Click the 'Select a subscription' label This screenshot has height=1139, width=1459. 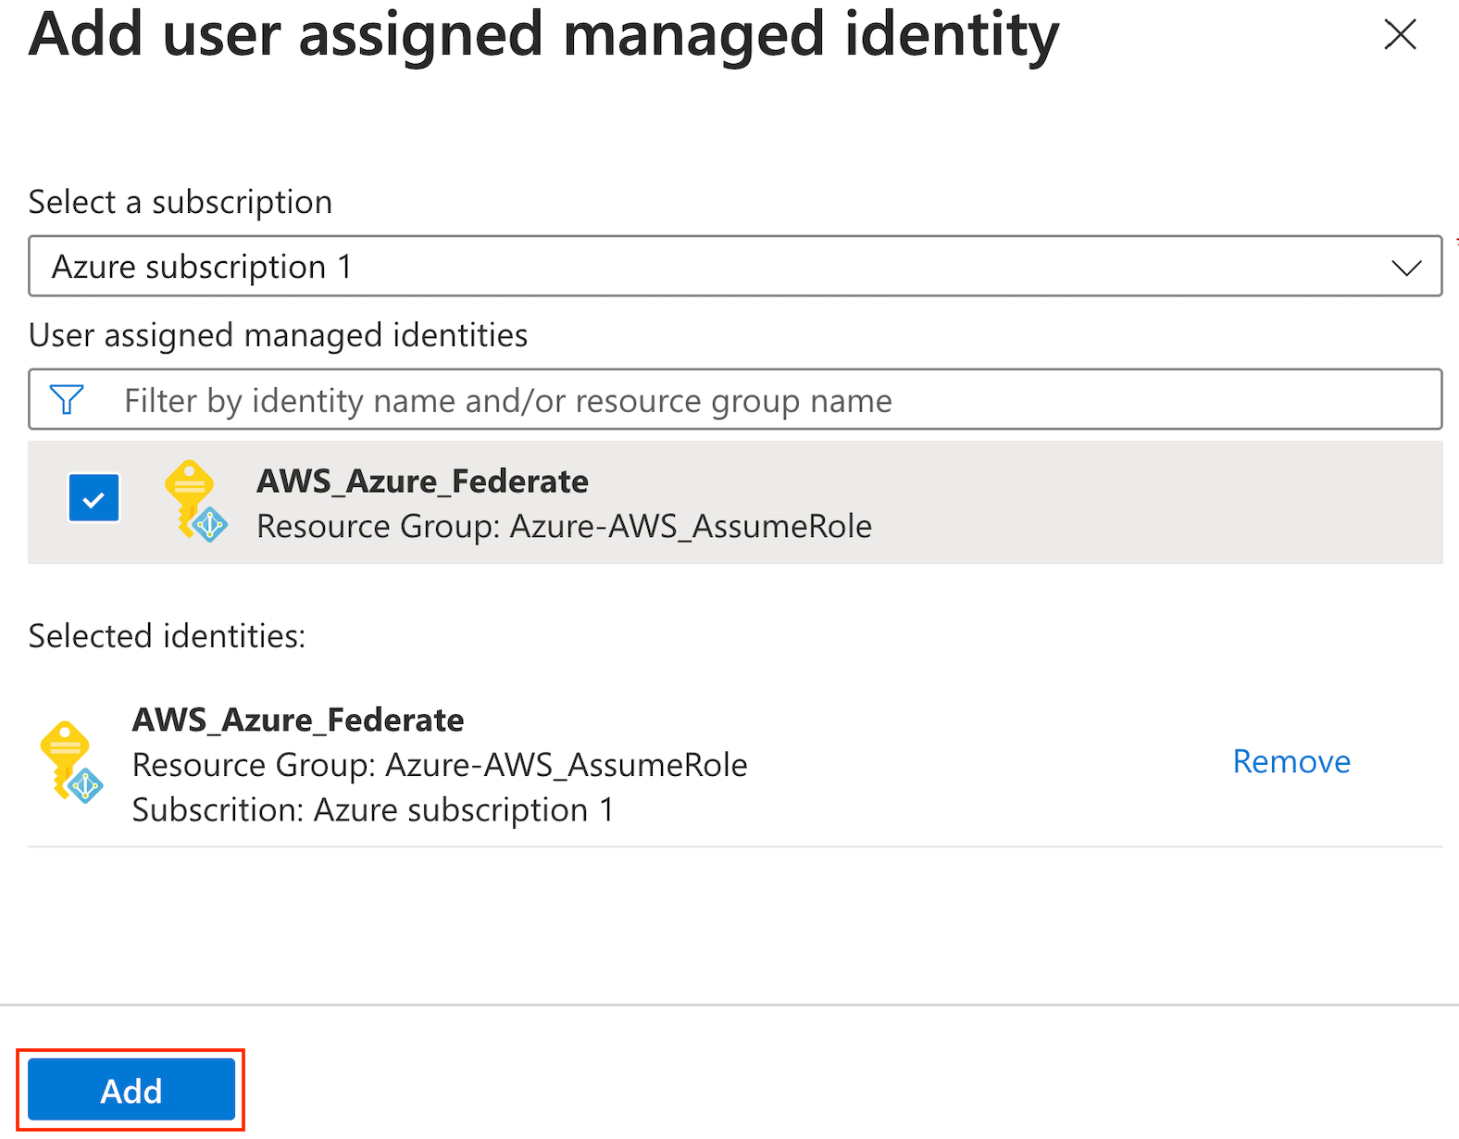click(x=181, y=202)
